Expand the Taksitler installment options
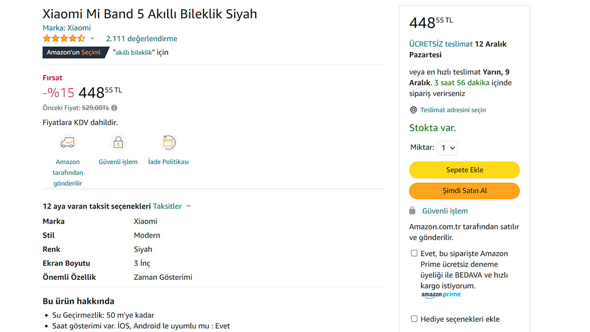The height and width of the screenshot is (332, 590). coord(171,206)
